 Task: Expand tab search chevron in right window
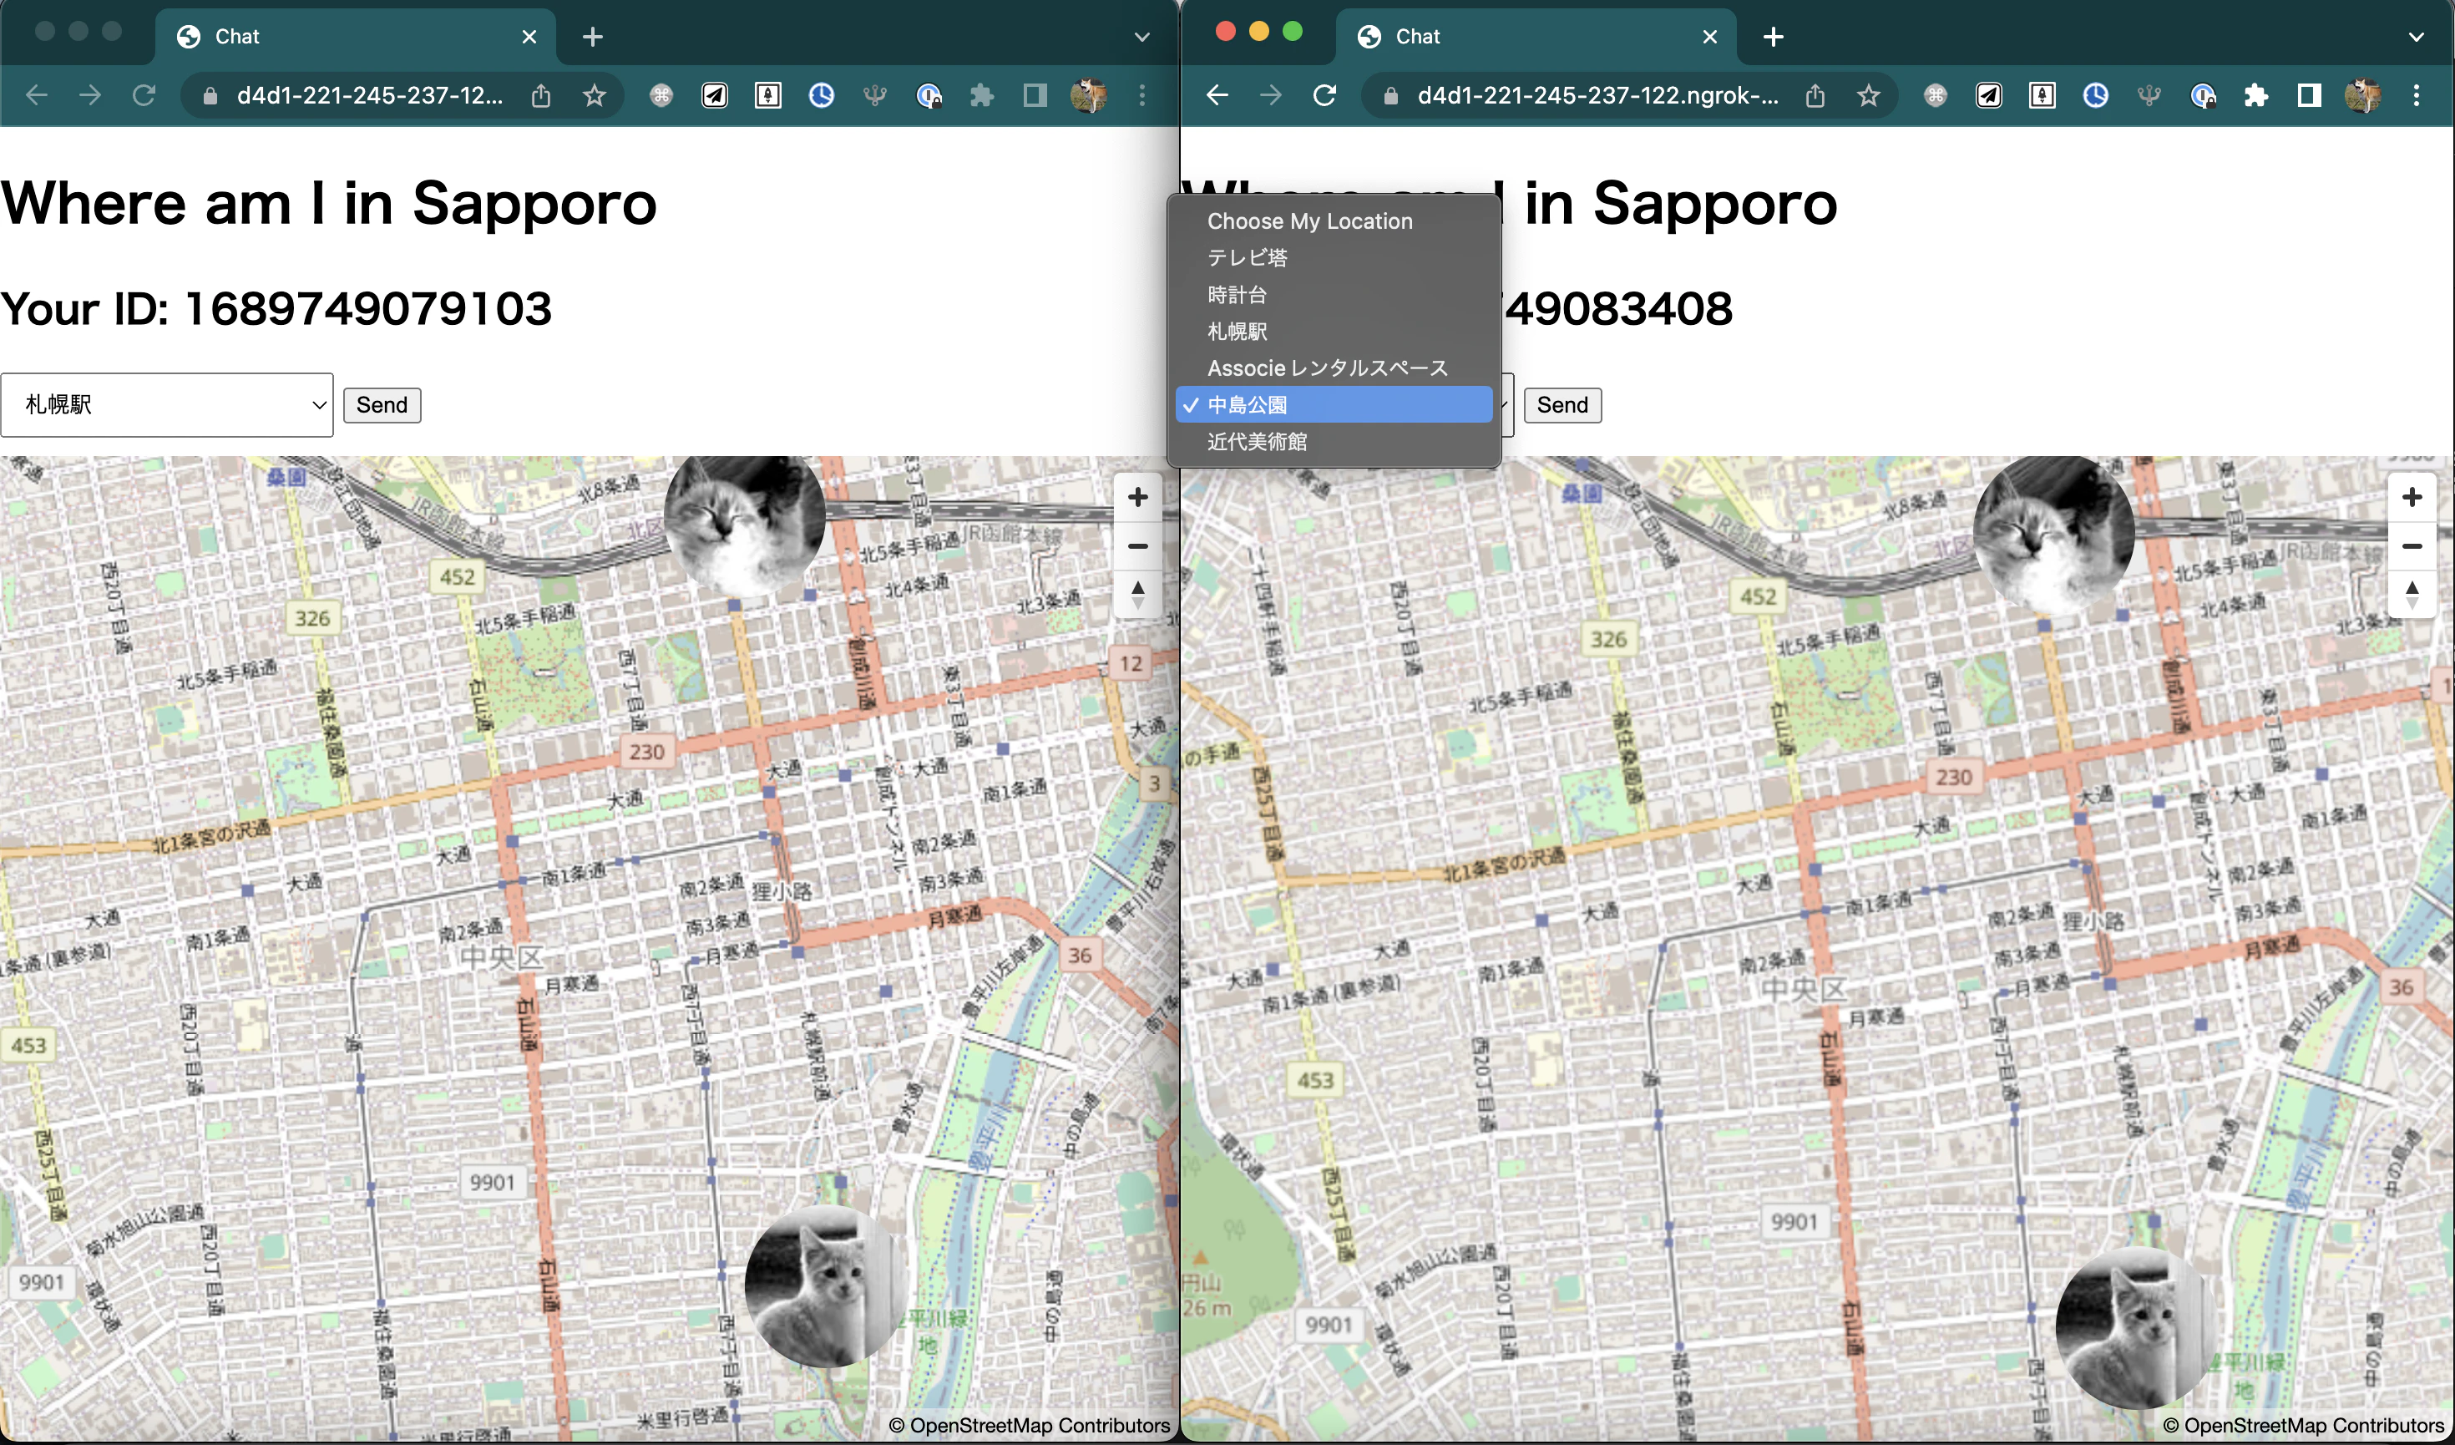coord(2416,37)
